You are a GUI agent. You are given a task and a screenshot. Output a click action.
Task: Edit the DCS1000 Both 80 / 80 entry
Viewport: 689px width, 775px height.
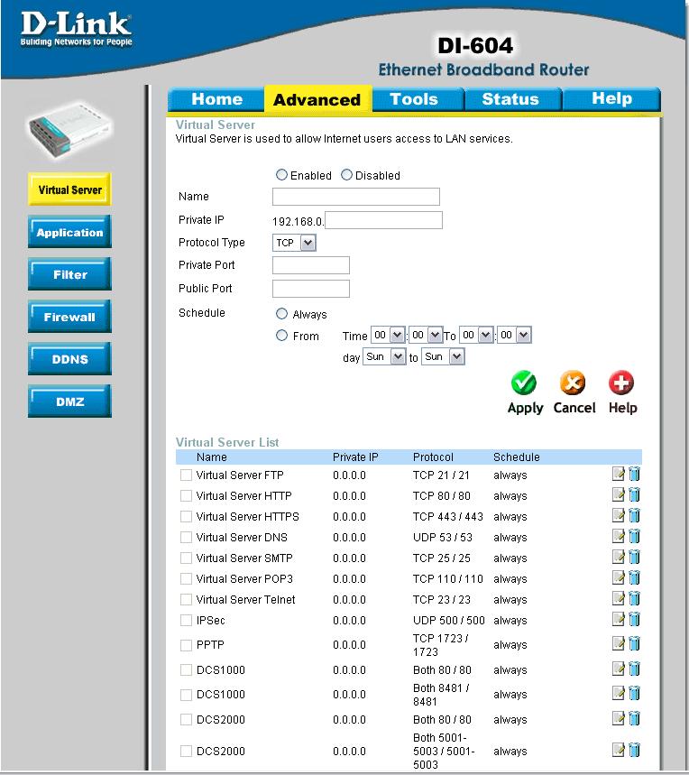click(x=619, y=669)
